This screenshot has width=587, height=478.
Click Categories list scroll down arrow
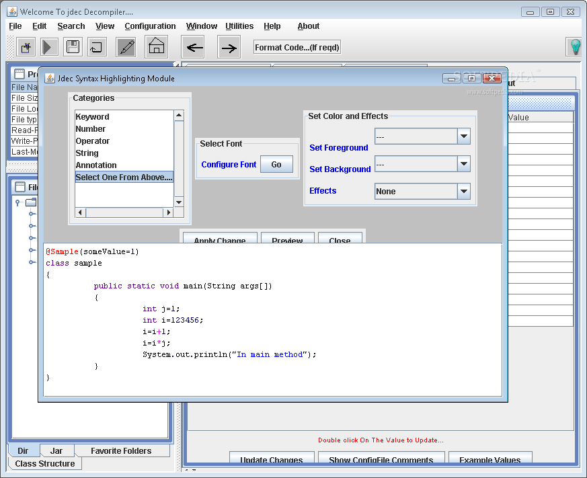pos(179,202)
